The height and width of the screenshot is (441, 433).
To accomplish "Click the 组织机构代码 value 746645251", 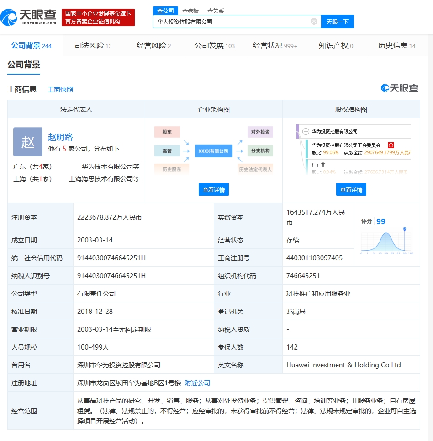I will [303, 275].
